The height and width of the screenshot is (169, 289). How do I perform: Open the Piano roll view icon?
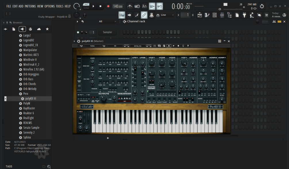207,15
